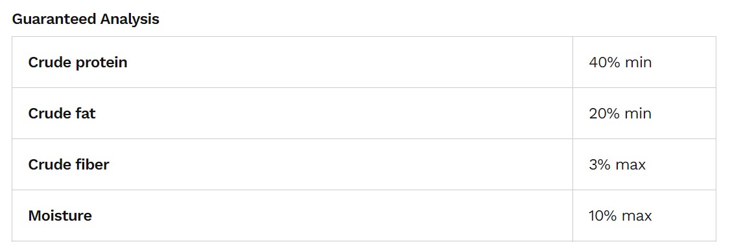Click the word min beside 40%
The width and height of the screenshot is (730, 242).
coord(639,62)
